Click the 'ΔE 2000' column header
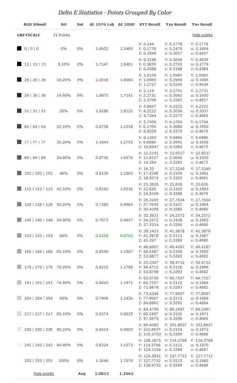Viewport: 237px width, 383px height. pyautogui.click(x=126, y=25)
